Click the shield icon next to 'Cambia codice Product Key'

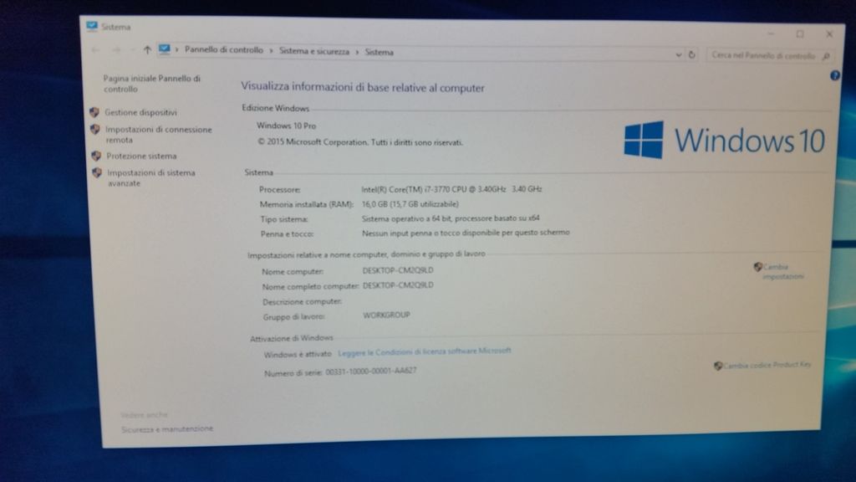pyautogui.click(x=718, y=366)
